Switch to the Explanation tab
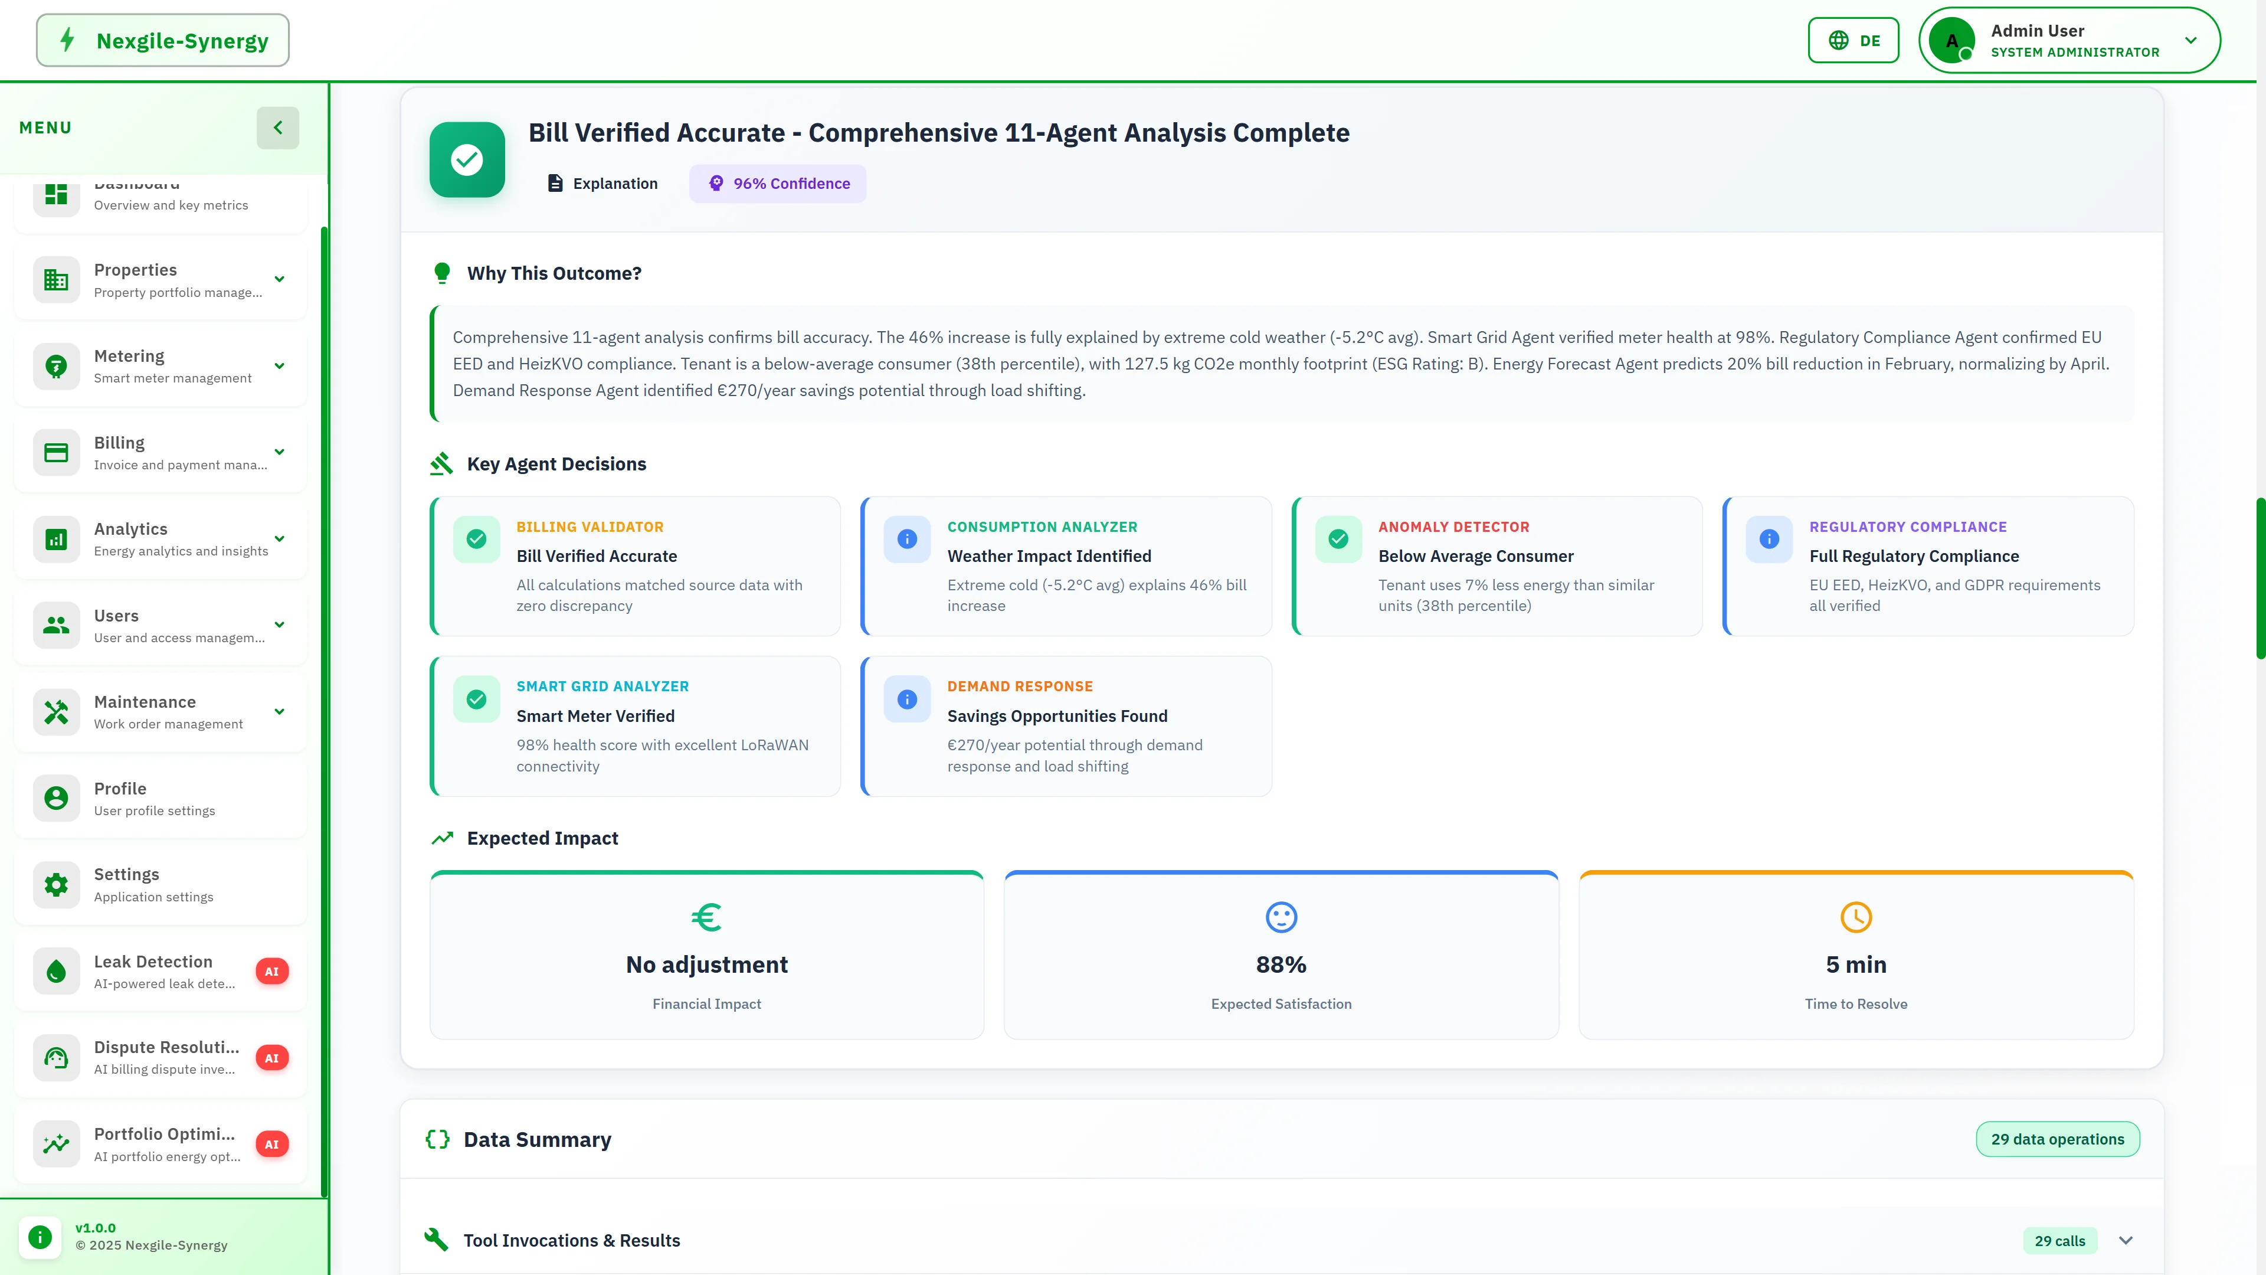The width and height of the screenshot is (2266, 1275). pos(602,183)
